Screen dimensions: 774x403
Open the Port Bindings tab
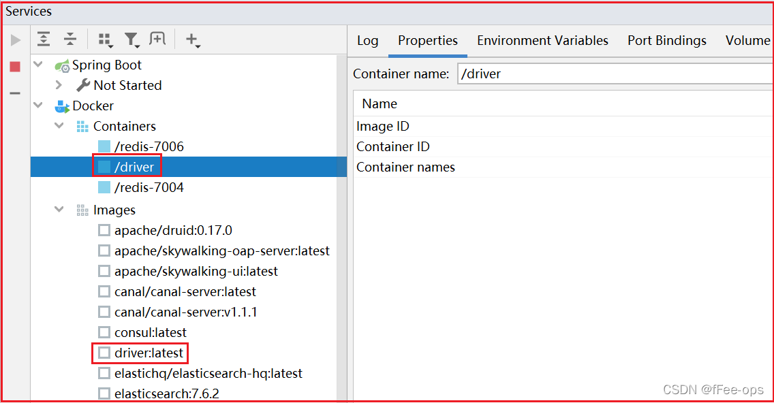667,40
